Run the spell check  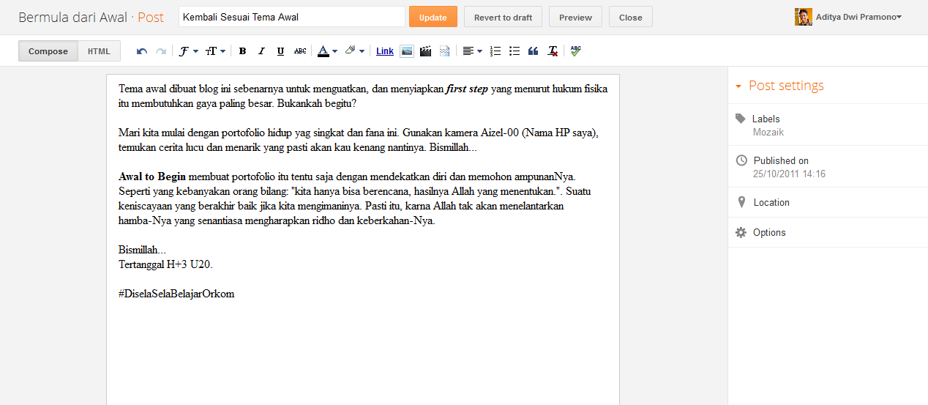[576, 51]
